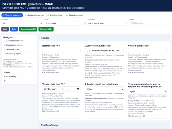172x129 pixels.
Task: Focus the Reference Id IVI input
Action: (61, 50)
